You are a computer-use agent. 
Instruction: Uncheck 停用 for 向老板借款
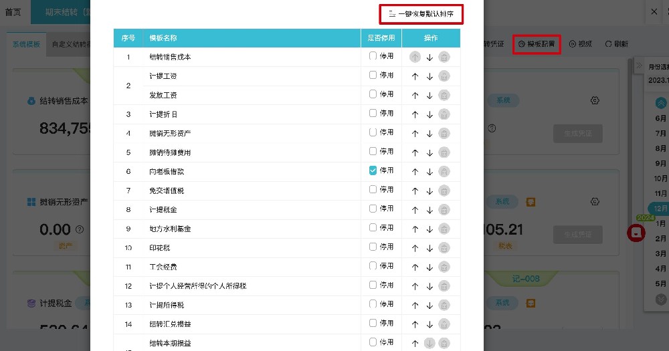pos(373,170)
